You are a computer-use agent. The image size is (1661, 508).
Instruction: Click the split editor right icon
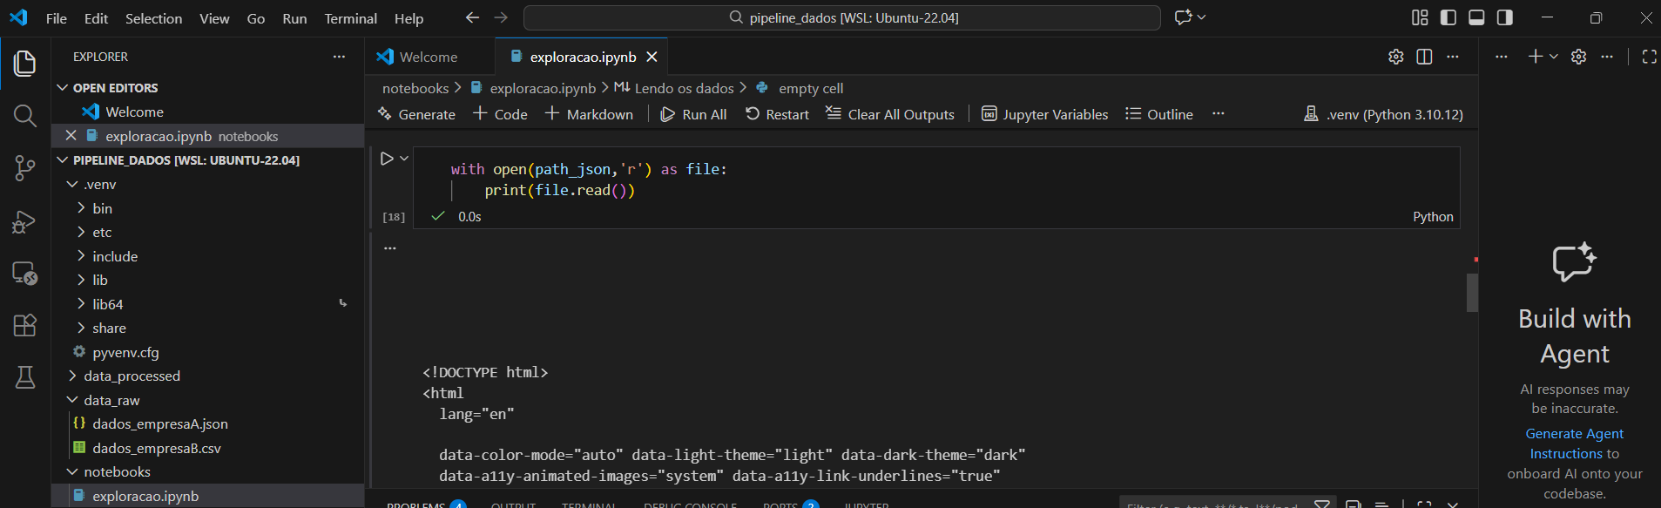pos(1424,57)
